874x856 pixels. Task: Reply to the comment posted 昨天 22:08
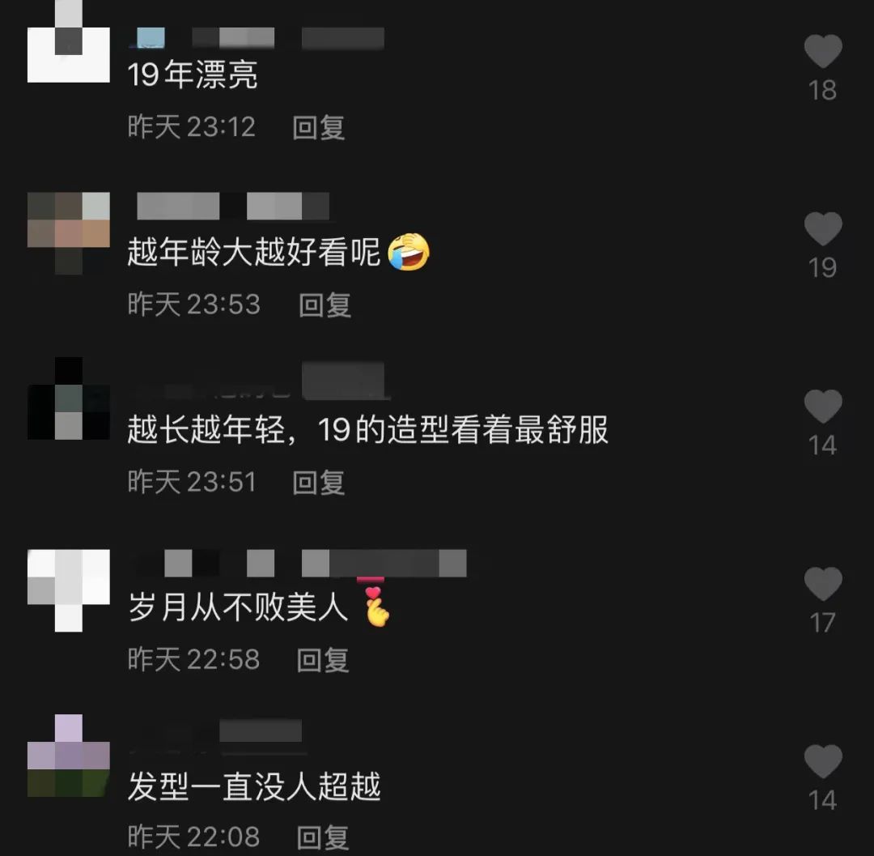[x=323, y=837]
